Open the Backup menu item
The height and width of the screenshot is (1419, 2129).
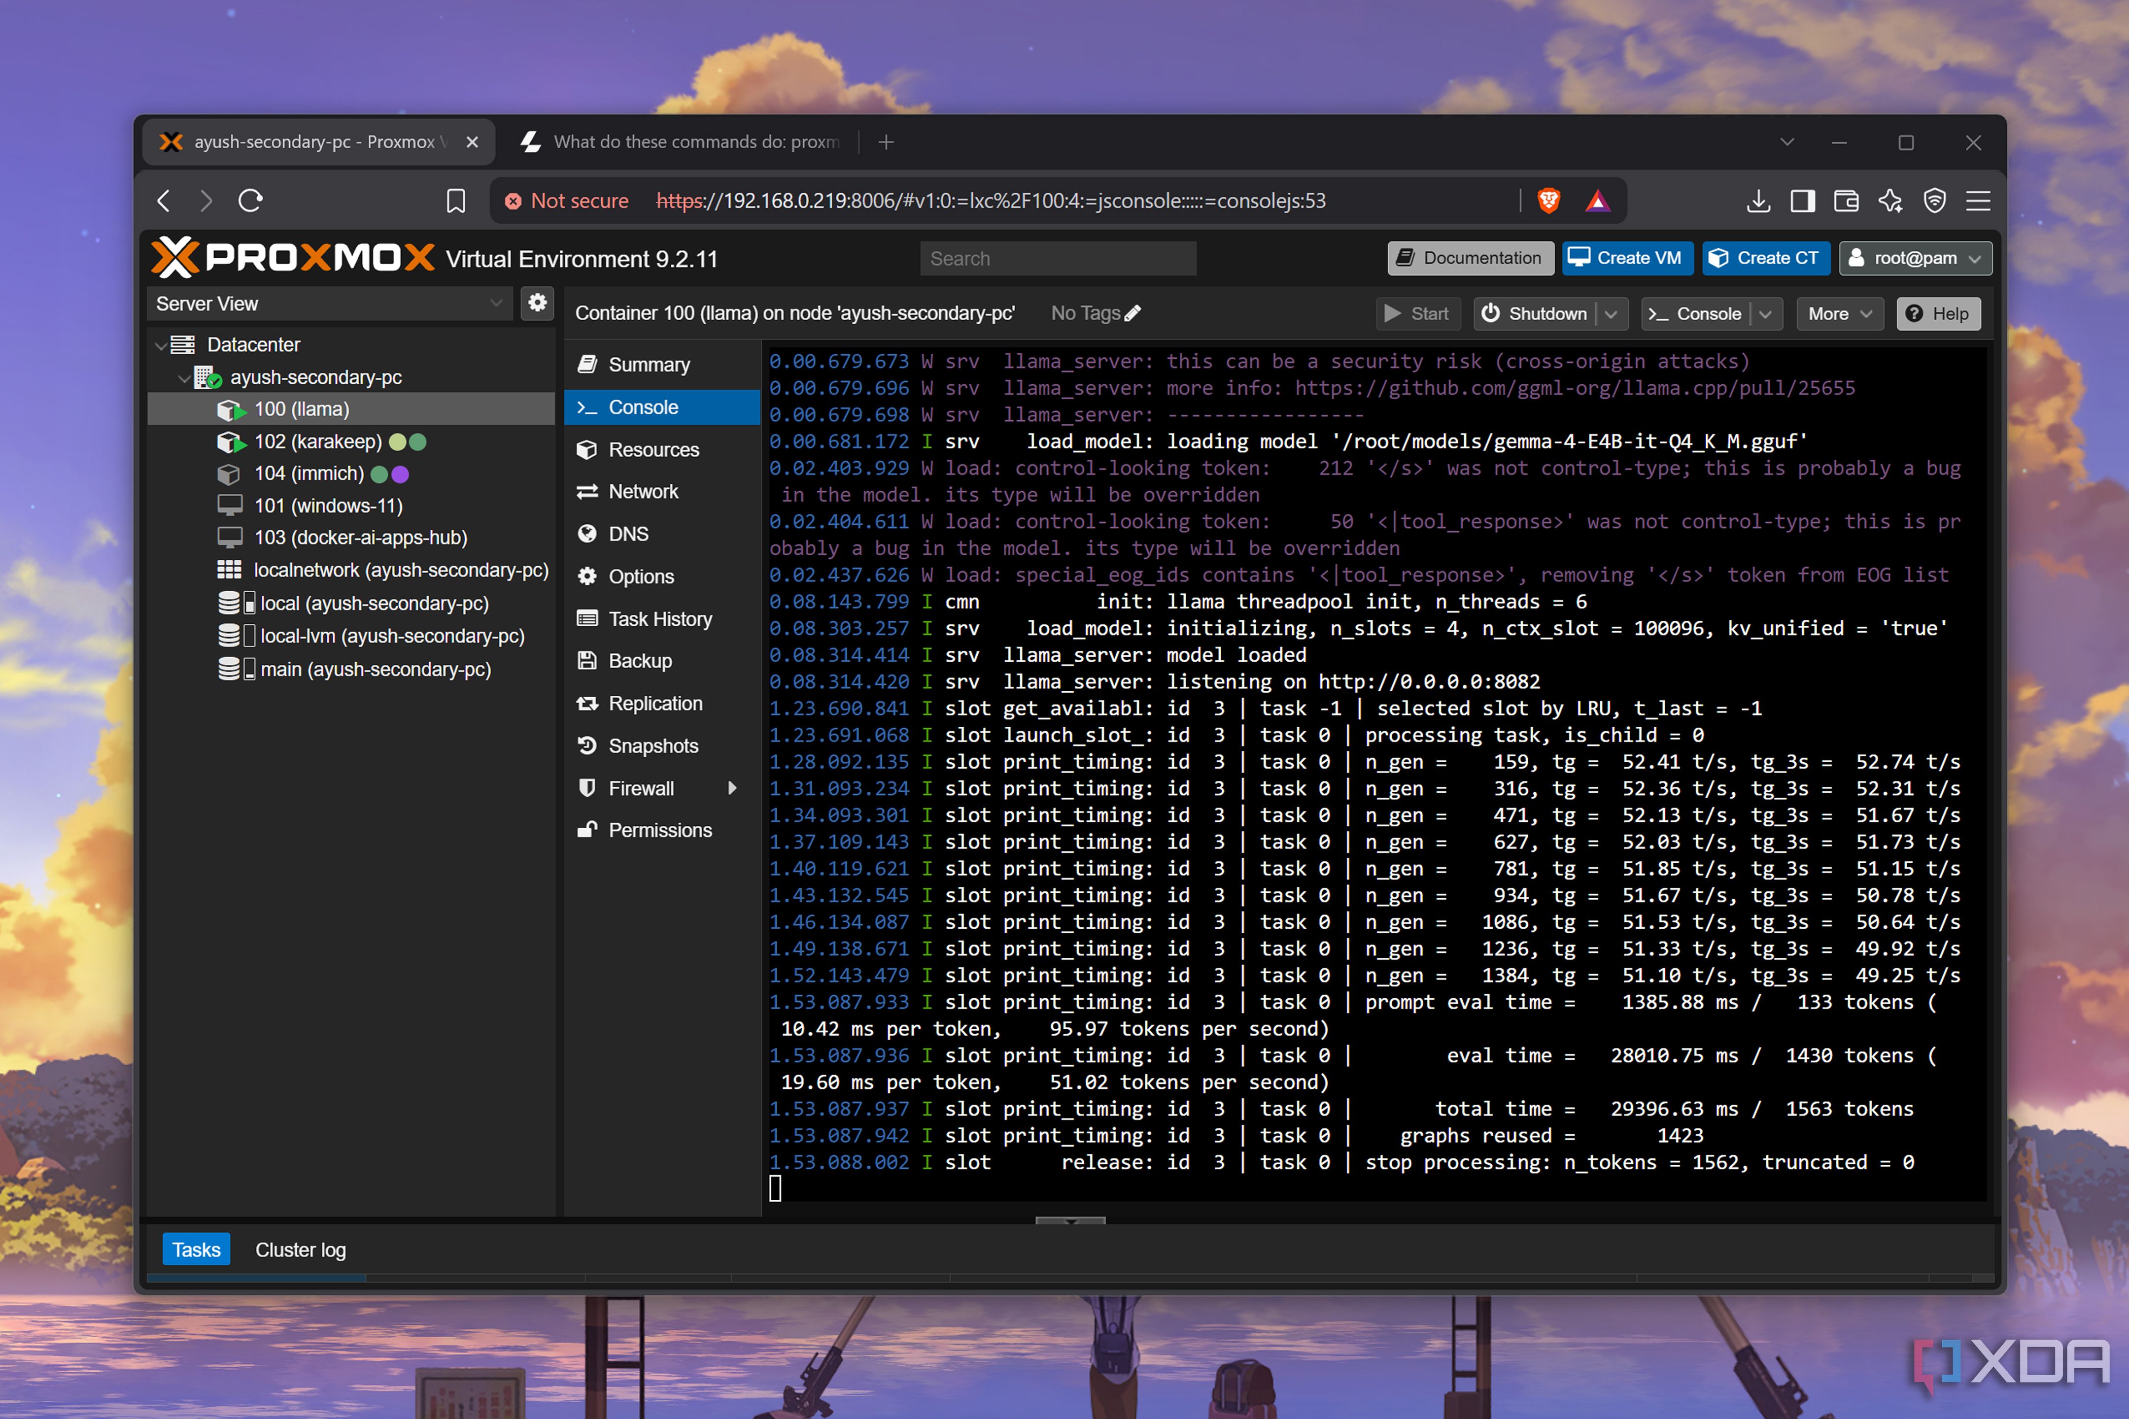click(x=662, y=661)
